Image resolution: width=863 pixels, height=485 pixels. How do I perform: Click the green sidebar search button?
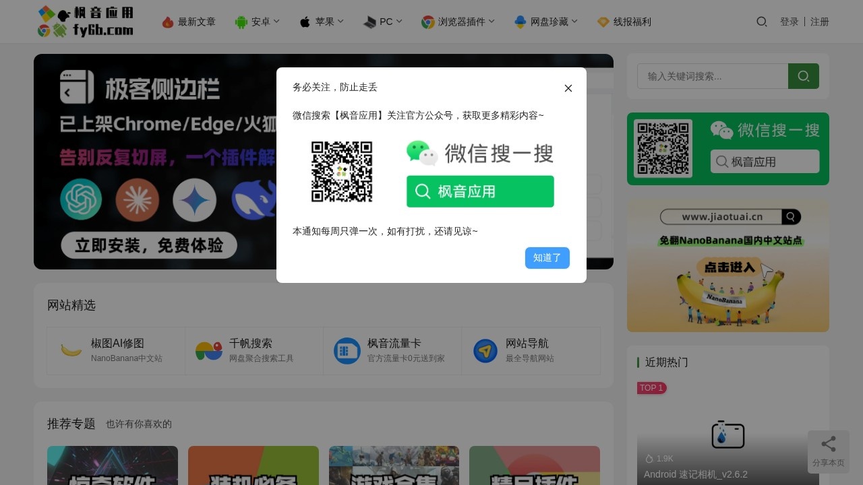(804, 76)
